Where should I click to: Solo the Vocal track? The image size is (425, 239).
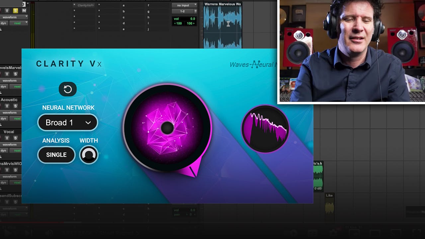click(15, 138)
